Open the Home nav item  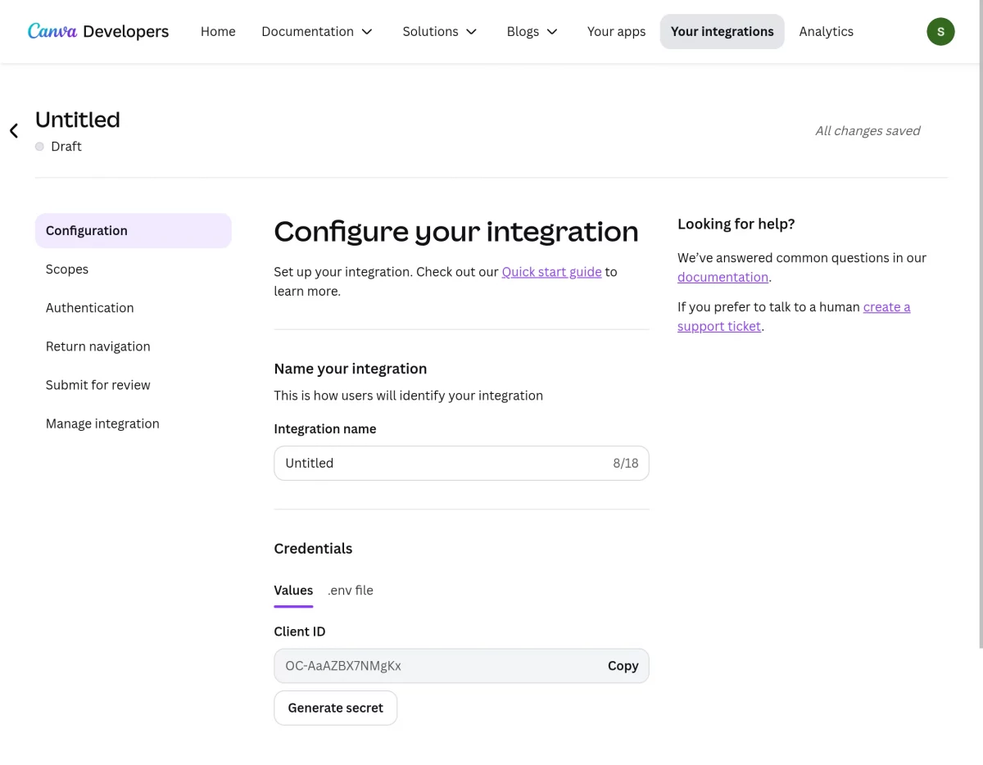pyautogui.click(x=218, y=31)
